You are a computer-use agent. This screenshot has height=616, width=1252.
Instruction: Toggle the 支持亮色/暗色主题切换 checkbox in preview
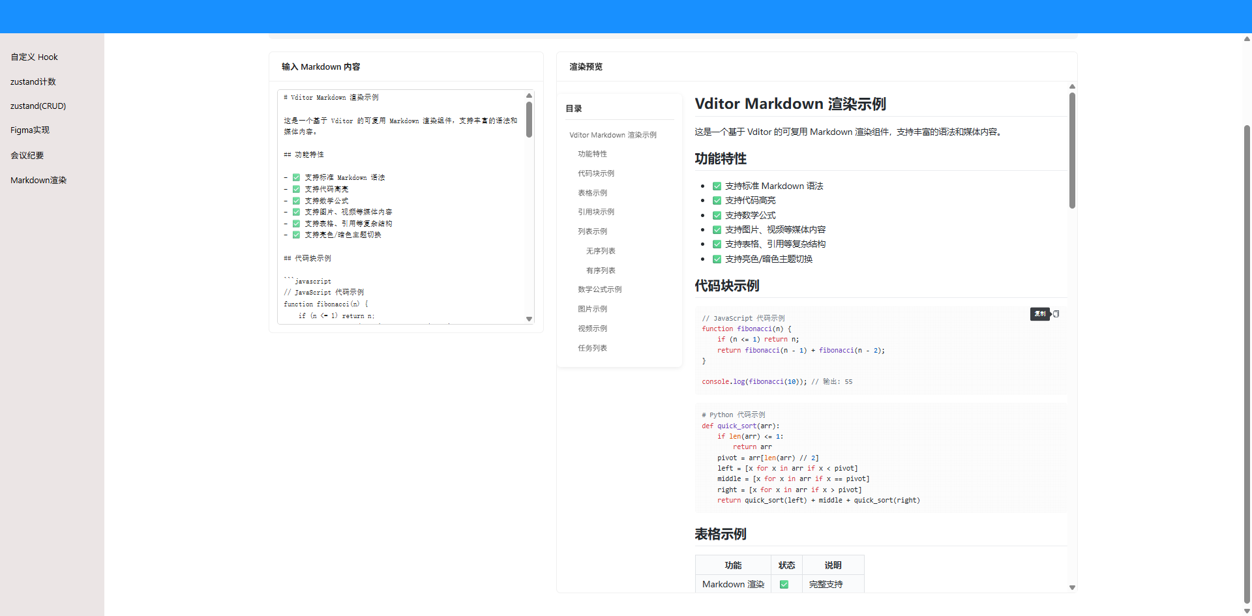[717, 259]
